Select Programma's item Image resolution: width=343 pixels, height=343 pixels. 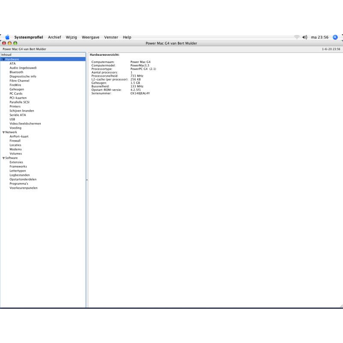(19, 184)
